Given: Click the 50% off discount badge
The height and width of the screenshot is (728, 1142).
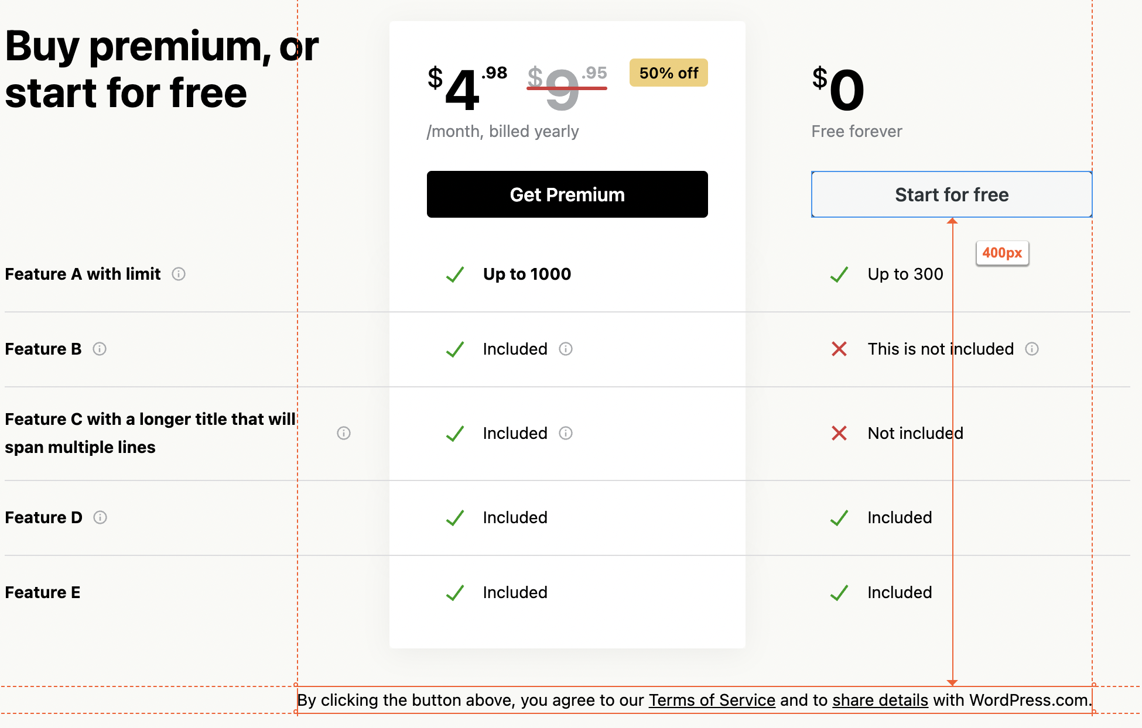Looking at the screenshot, I should coord(668,73).
